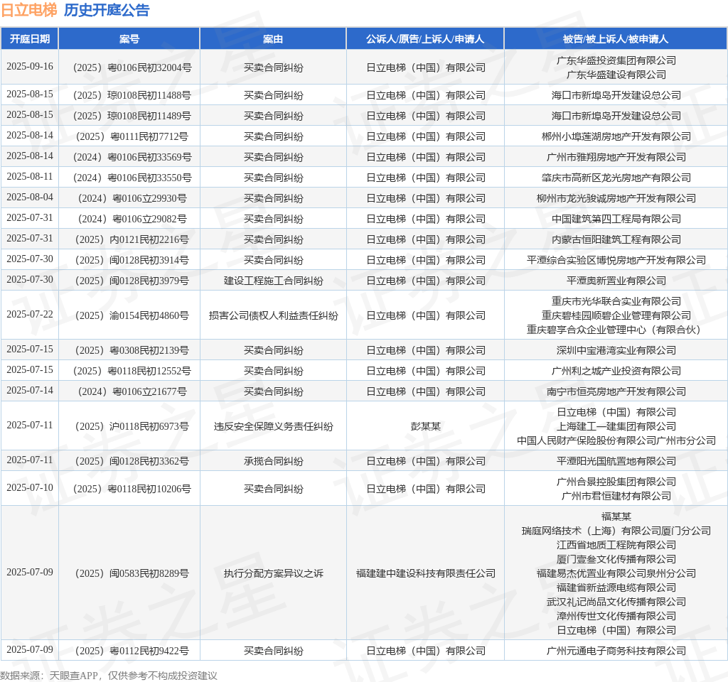Image resolution: width=728 pixels, height=682 pixels.
Task: Click defendant 广东华盛投资集团有限公司
Action: tap(616, 60)
